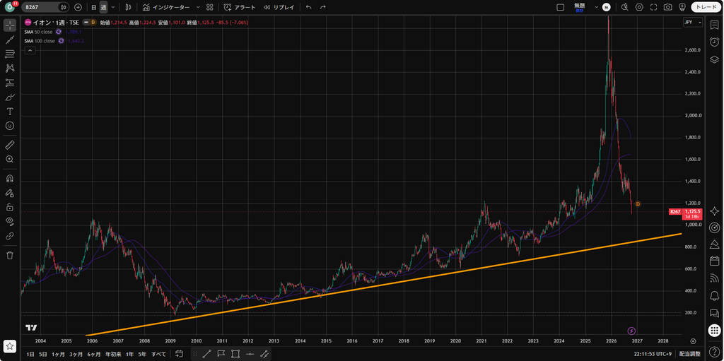
Task: Select the 1日 date range
Action: (30, 354)
